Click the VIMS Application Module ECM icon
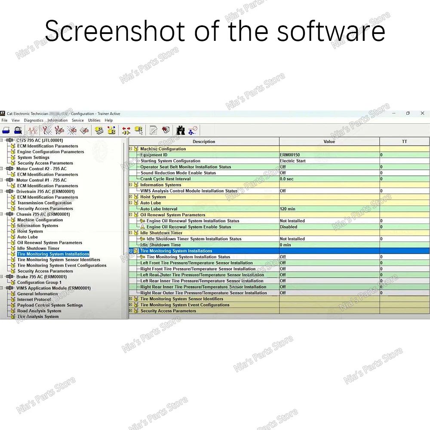430x430 pixels. click(x=9, y=288)
